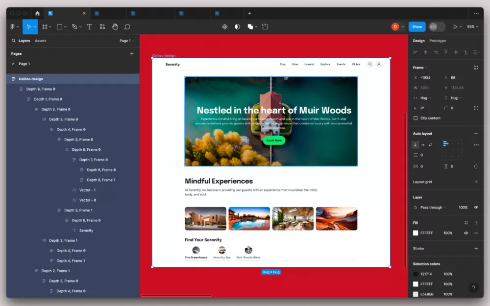Open the Pass through blend mode dropdown
490x306 pixels.
431,208
